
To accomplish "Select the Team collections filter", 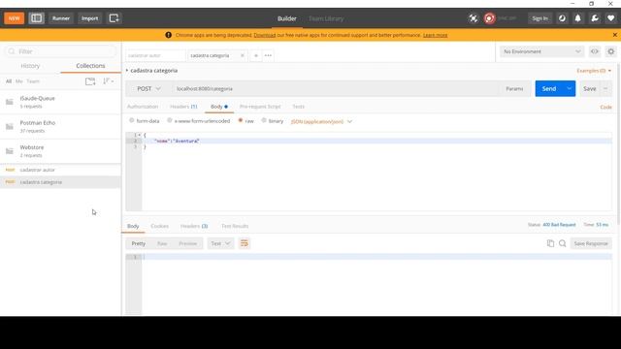I will (33, 81).
